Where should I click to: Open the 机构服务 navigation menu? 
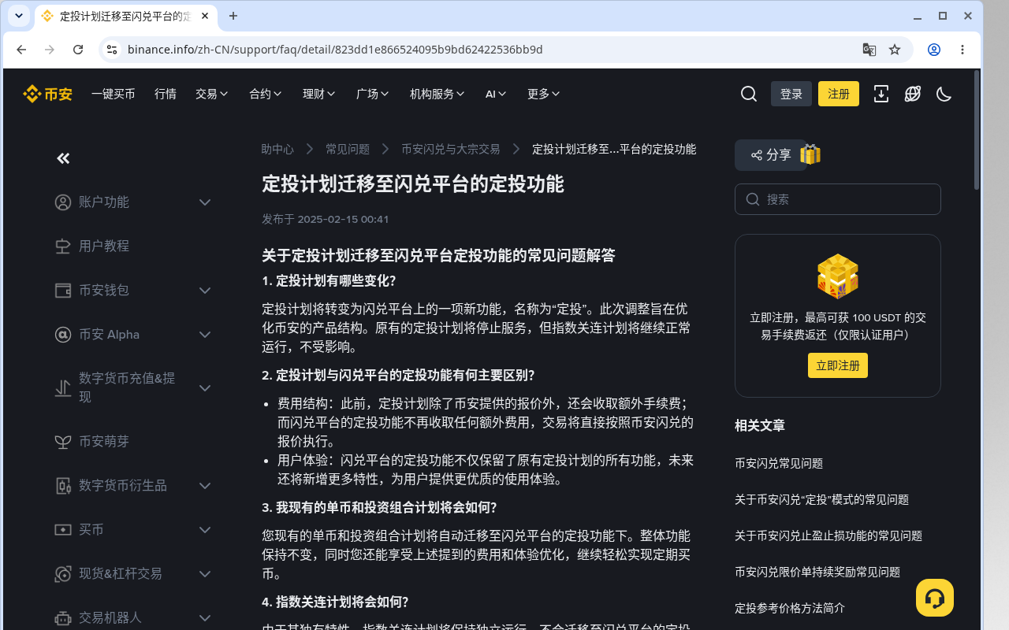[x=437, y=94]
